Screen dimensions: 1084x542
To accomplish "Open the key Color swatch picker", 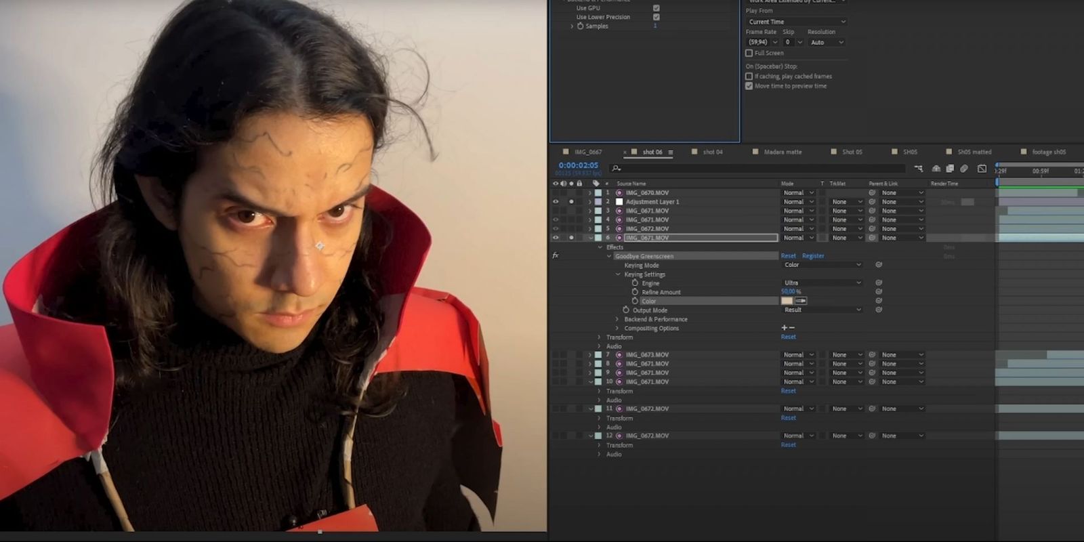I will click(787, 301).
